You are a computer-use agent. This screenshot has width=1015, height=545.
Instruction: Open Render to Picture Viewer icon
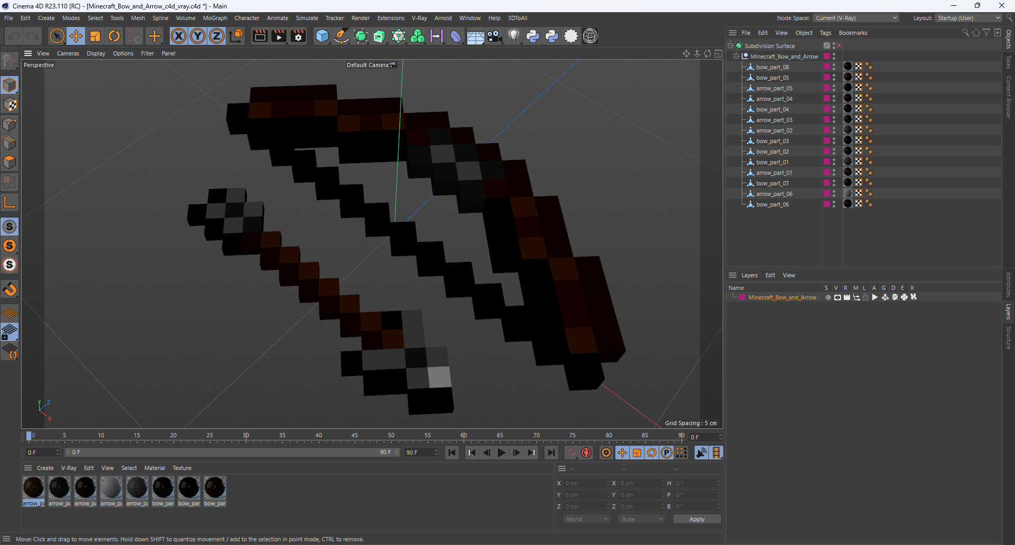click(279, 36)
